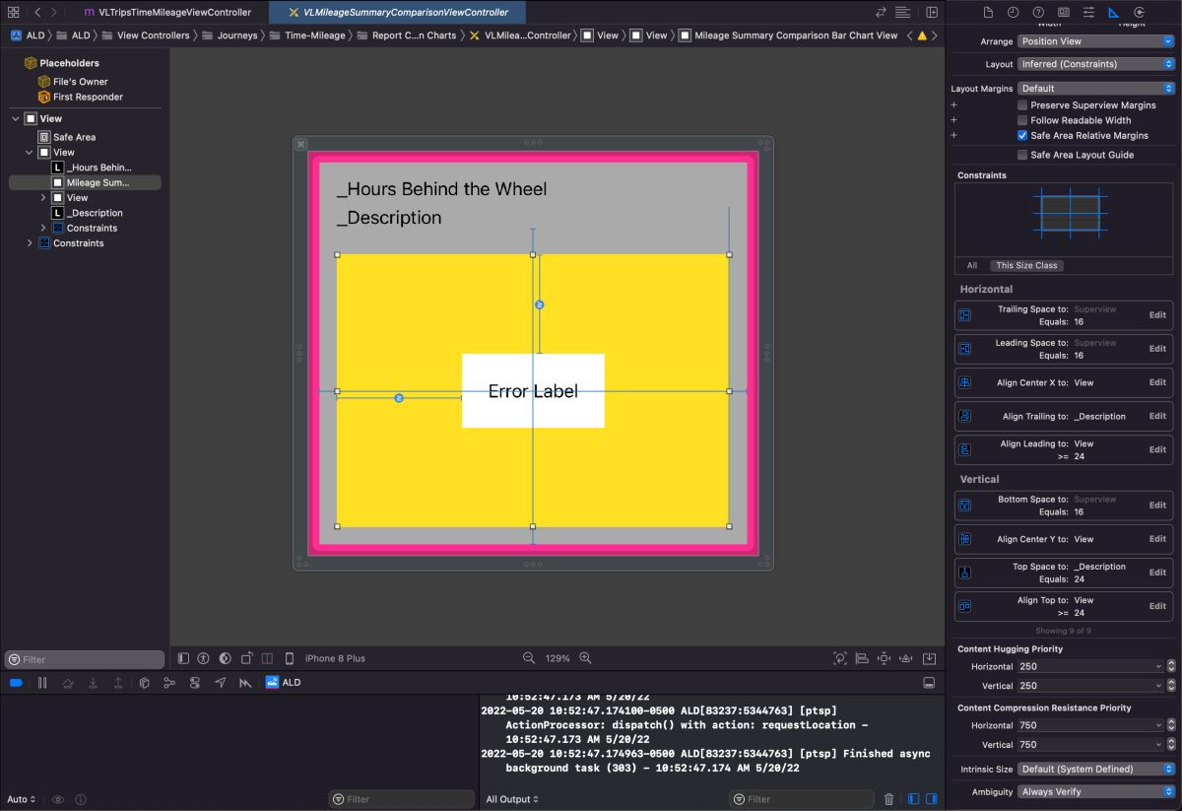Open Debug Memory Graph

169,683
